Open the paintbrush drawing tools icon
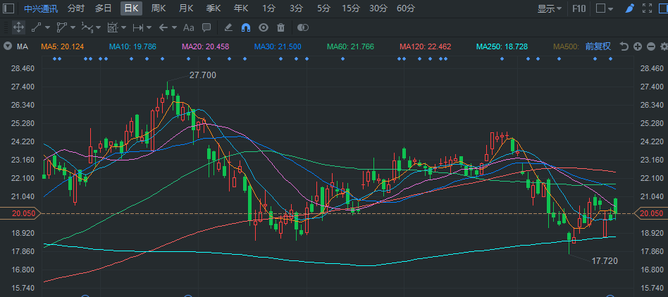Viewport: 668px width, 297px height. click(x=629, y=8)
